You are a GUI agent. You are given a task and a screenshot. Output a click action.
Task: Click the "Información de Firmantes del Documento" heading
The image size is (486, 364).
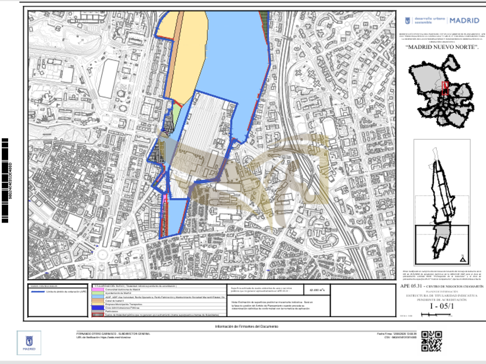246,326
